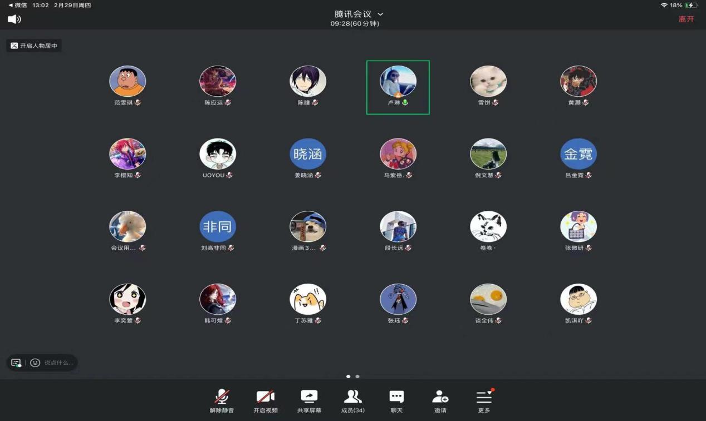Click the 说点什么 chat input field

[59, 363]
